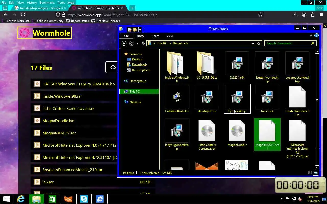Click Search Downloads field
327x204 pixels.
coord(290,43)
